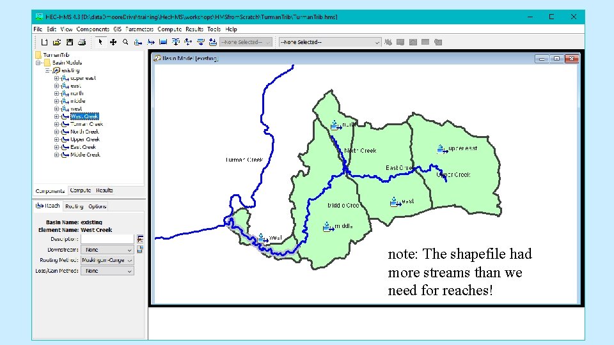Open the Edit menu
Image resolution: width=614 pixels, height=345 pixels.
coord(51,29)
